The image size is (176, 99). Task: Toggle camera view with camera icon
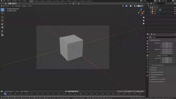pos(144,23)
